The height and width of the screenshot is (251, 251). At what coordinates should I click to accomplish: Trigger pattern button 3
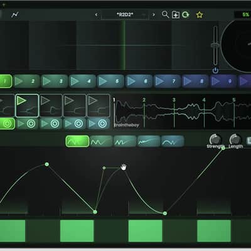click(55, 81)
